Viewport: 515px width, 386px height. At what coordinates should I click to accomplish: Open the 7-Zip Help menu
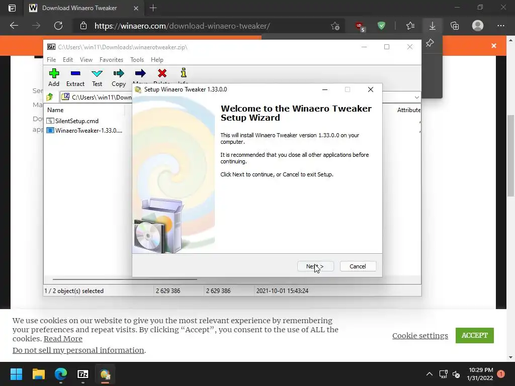(157, 60)
